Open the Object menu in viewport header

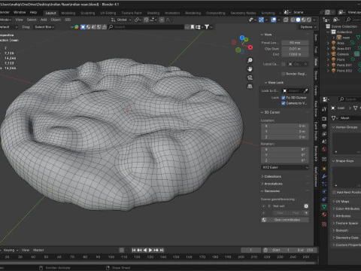pos(56,20)
